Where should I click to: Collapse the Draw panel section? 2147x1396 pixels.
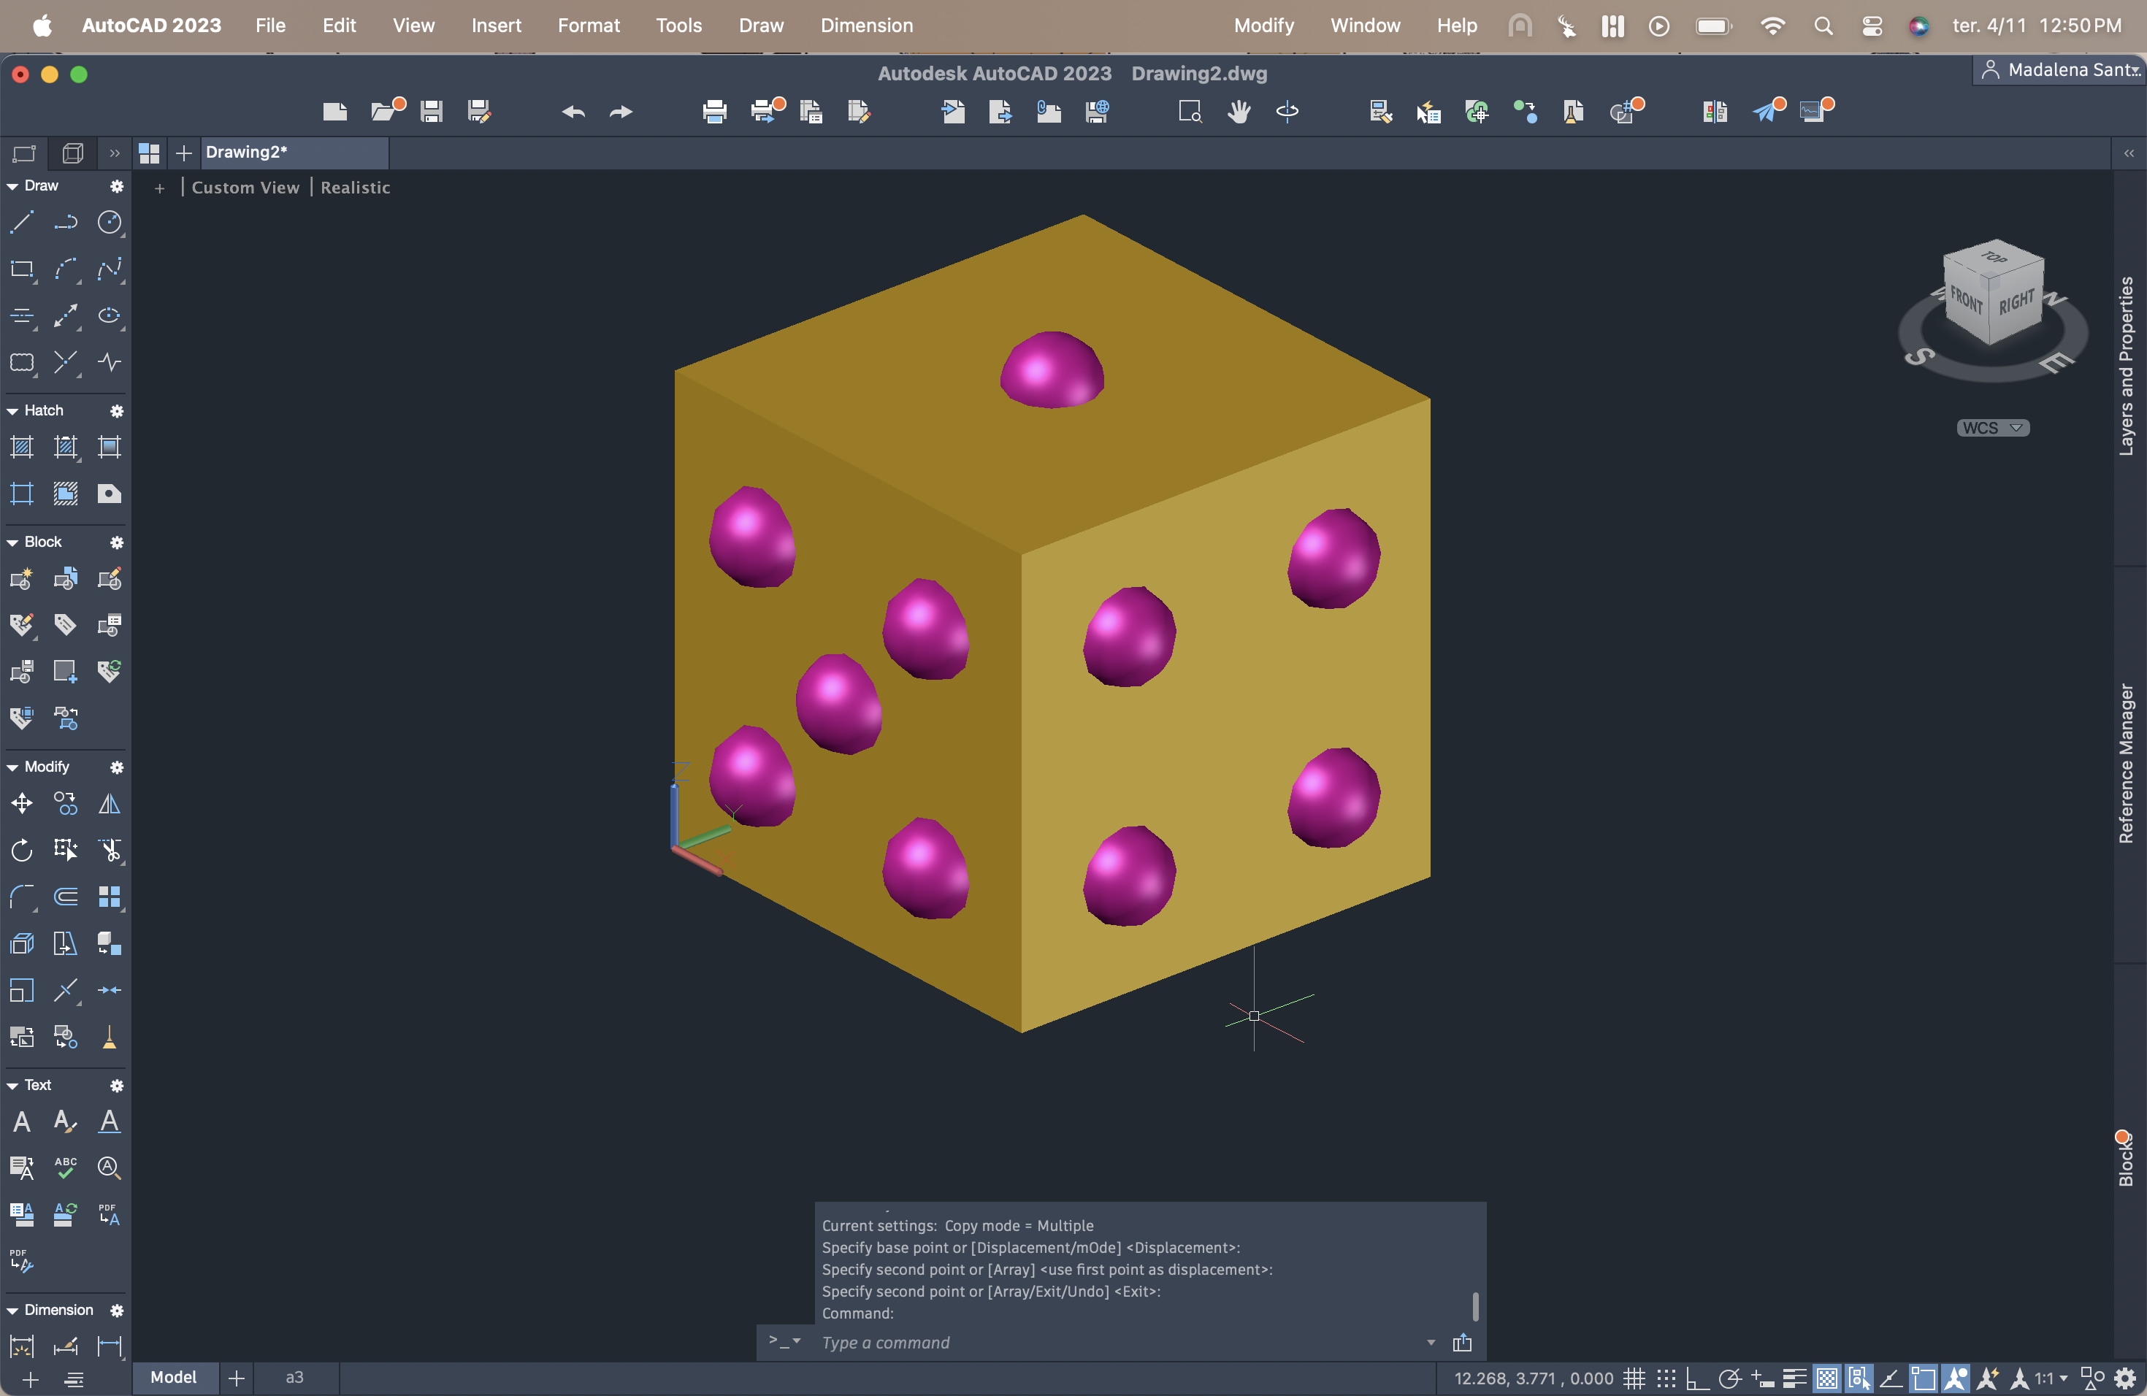point(12,185)
